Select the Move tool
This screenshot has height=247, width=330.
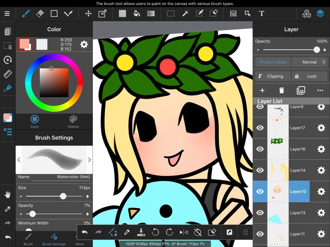pyautogui.click(x=88, y=14)
